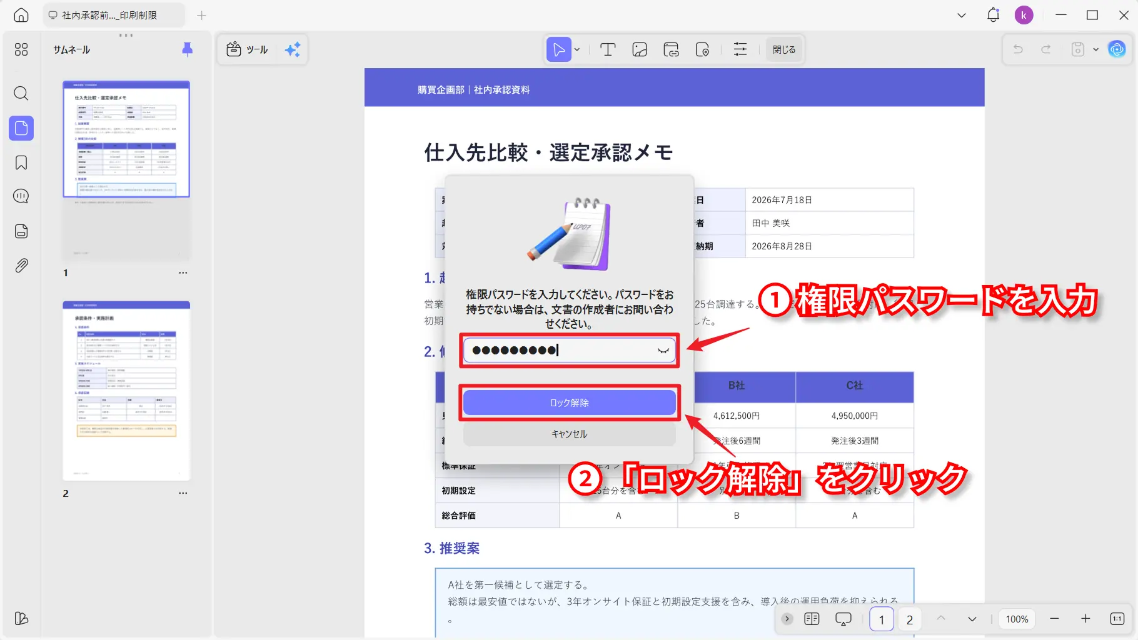Select page 2 thumbnail
The width and height of the screenshot is (1138, 640).
[126, 391]
